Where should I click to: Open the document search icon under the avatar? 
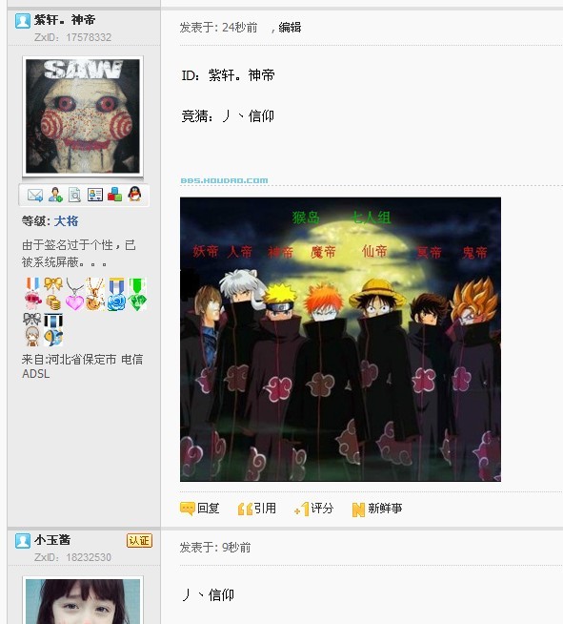(x=74, y=195)
